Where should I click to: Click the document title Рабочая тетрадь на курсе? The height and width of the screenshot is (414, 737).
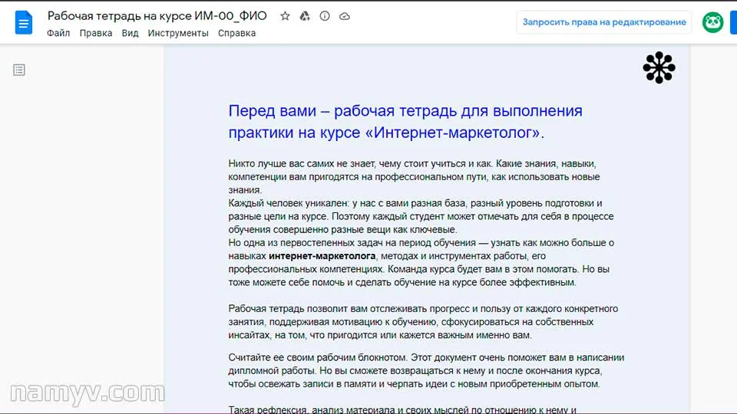[157, 16]
